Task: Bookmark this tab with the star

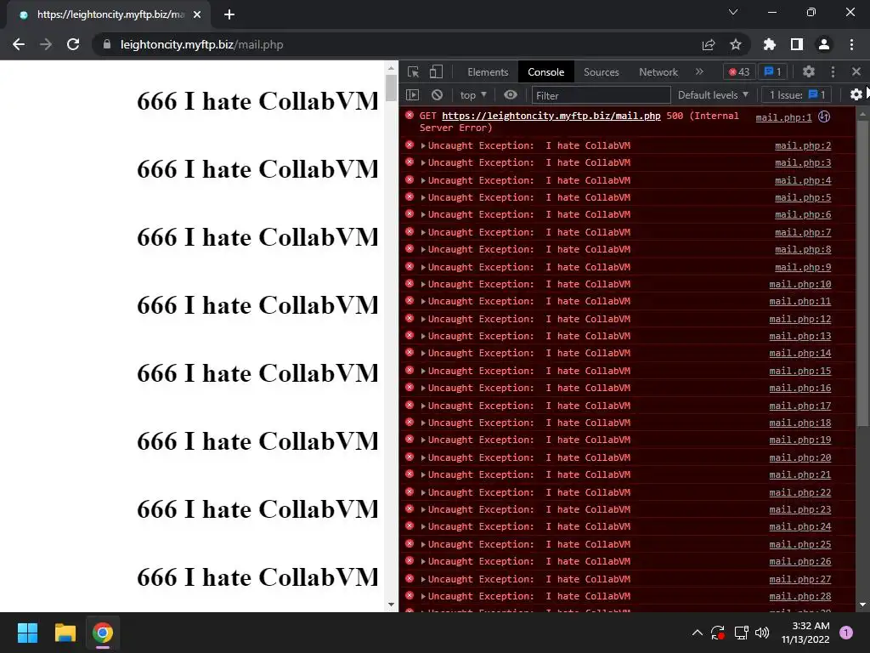Action: [736, 44]
